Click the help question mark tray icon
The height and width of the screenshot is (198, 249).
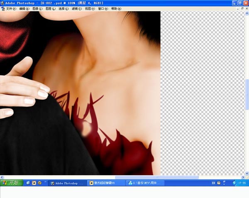[x=219, y=183]
